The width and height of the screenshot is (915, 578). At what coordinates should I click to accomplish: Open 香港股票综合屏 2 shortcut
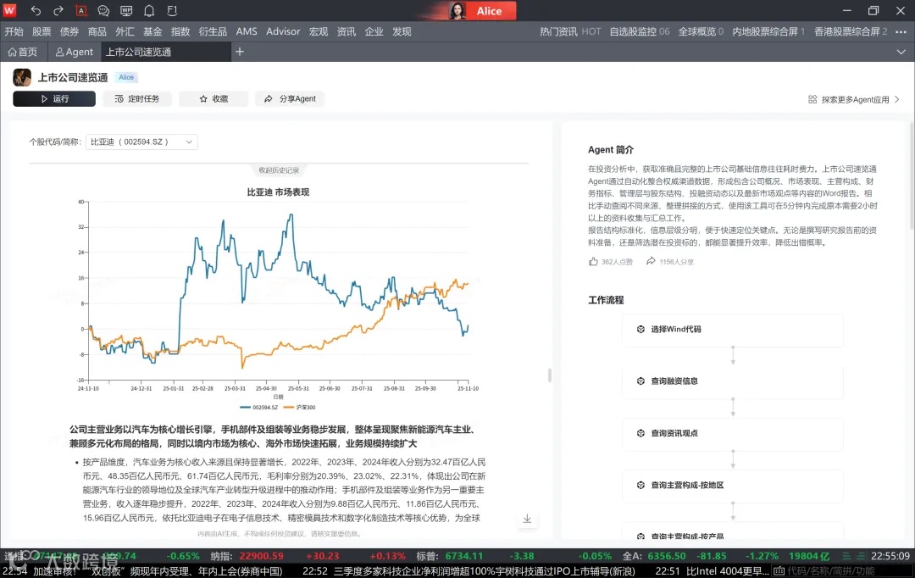click(851, 31)
